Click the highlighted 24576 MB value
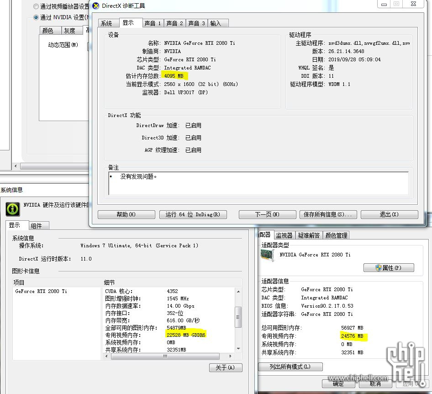The image size is (432, 394). pos(352,336)
